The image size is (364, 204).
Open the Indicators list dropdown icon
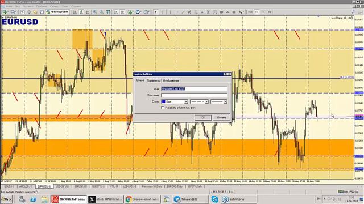point(130,12)
